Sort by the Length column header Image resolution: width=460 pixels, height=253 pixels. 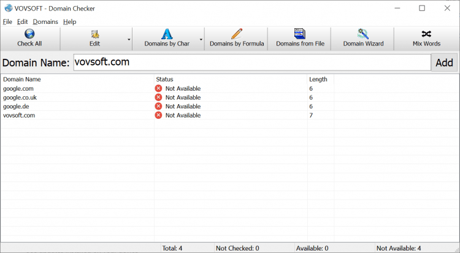pos(319,79)
